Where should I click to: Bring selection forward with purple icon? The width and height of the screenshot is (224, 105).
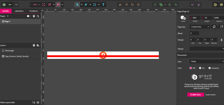click(192, 5)
